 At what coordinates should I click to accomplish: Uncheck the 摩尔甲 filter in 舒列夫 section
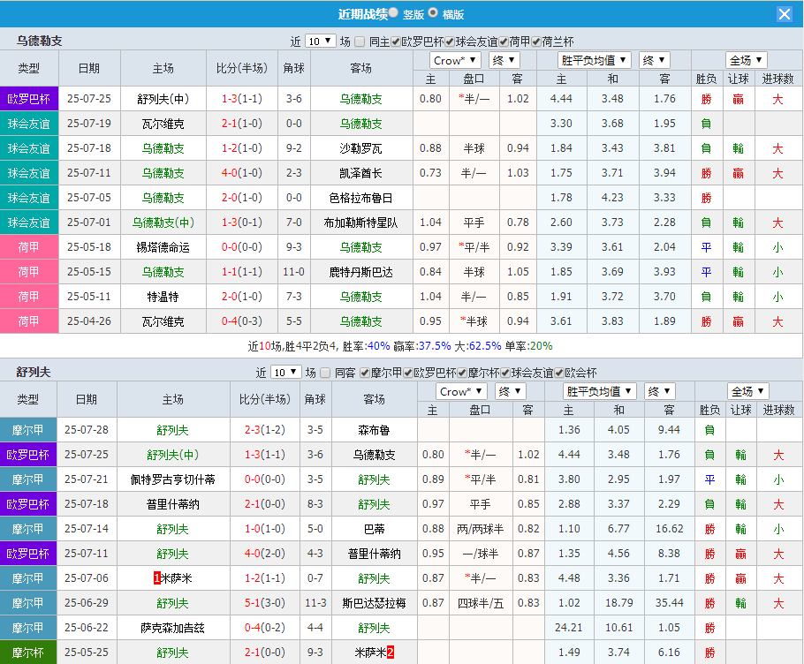click(364, 372)
